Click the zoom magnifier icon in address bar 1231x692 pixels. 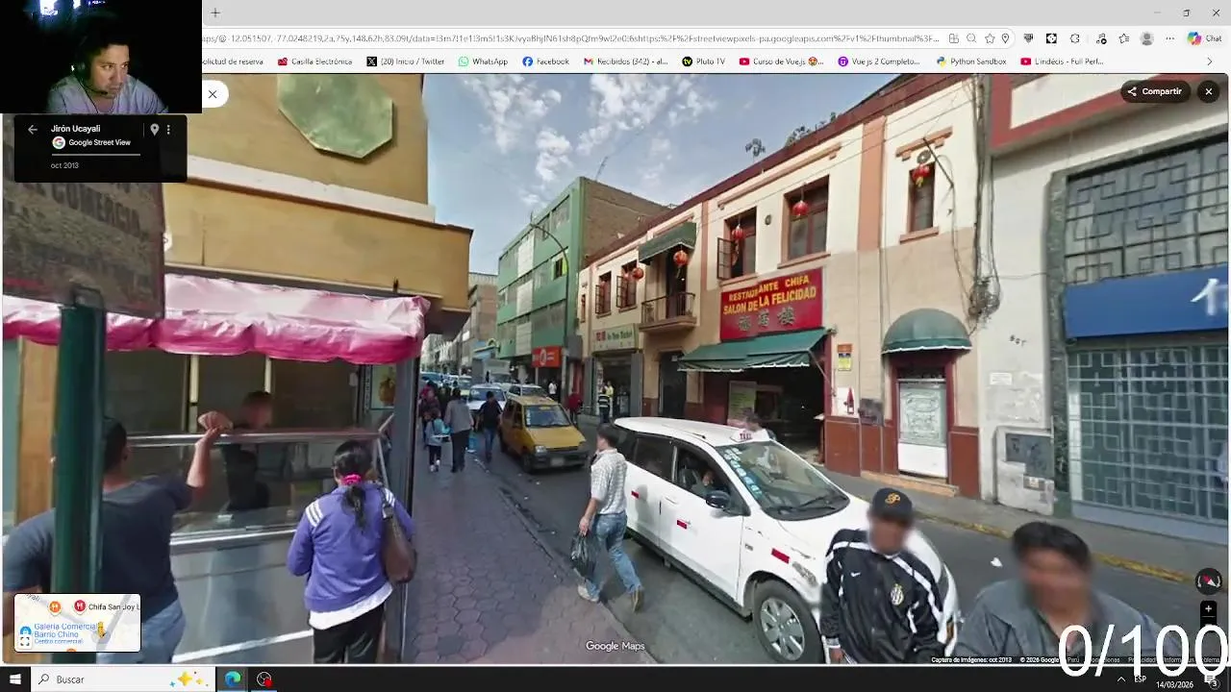(x=971, y=38)
